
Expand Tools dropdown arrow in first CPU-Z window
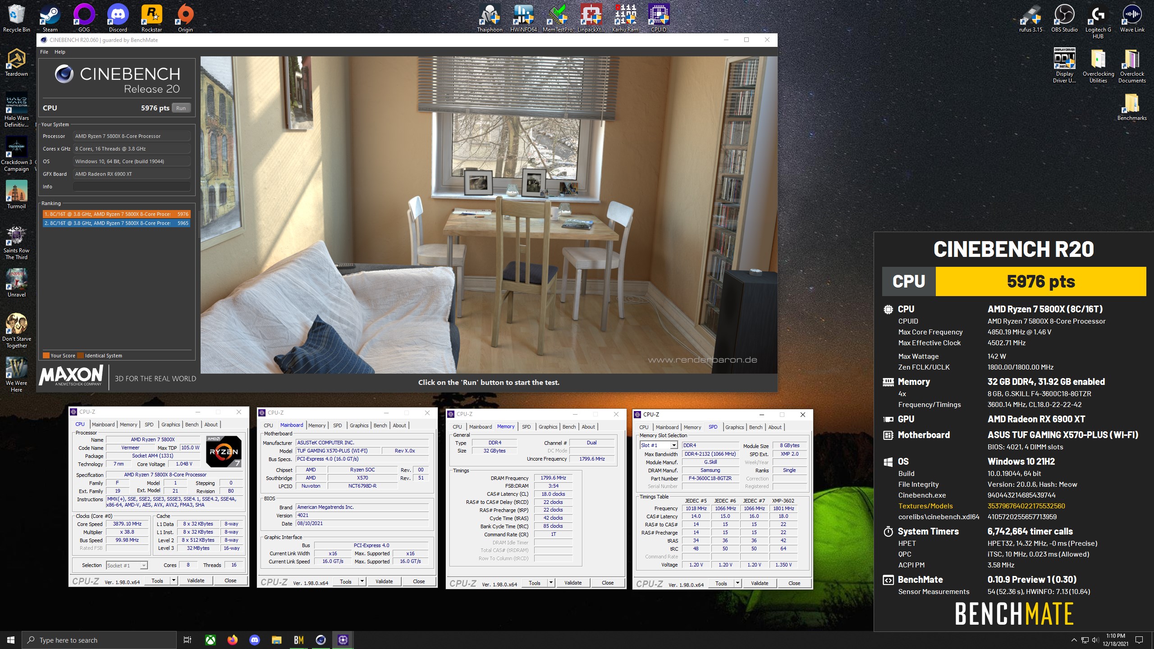pos(174,580)
